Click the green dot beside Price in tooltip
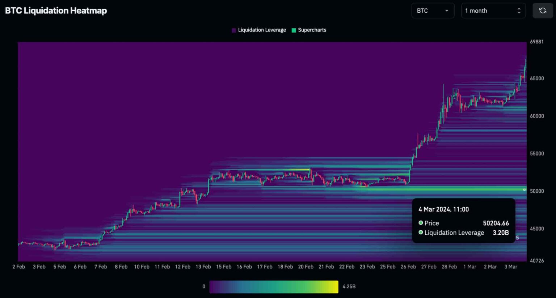 pos(421,223)
